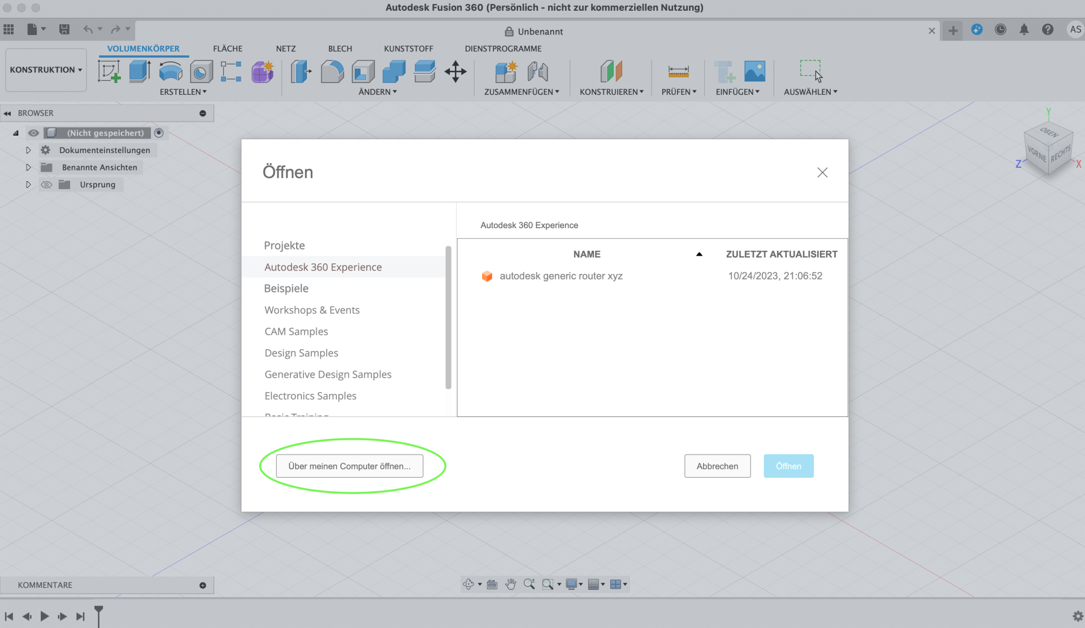Screen dimensions: 1085x628
Task: Click the Save disk icon
Action: tap(64, 29)
